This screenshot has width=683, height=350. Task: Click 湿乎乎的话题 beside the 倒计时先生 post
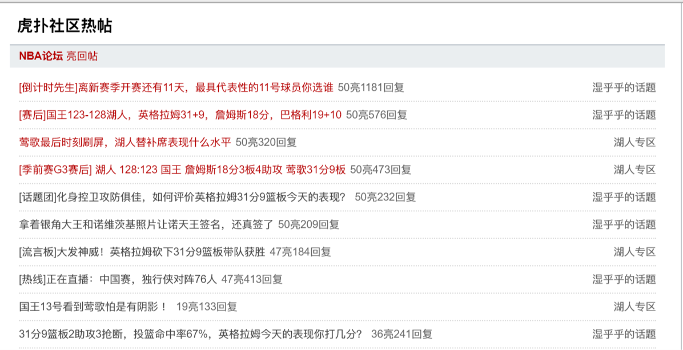click(x=624, y=88)
